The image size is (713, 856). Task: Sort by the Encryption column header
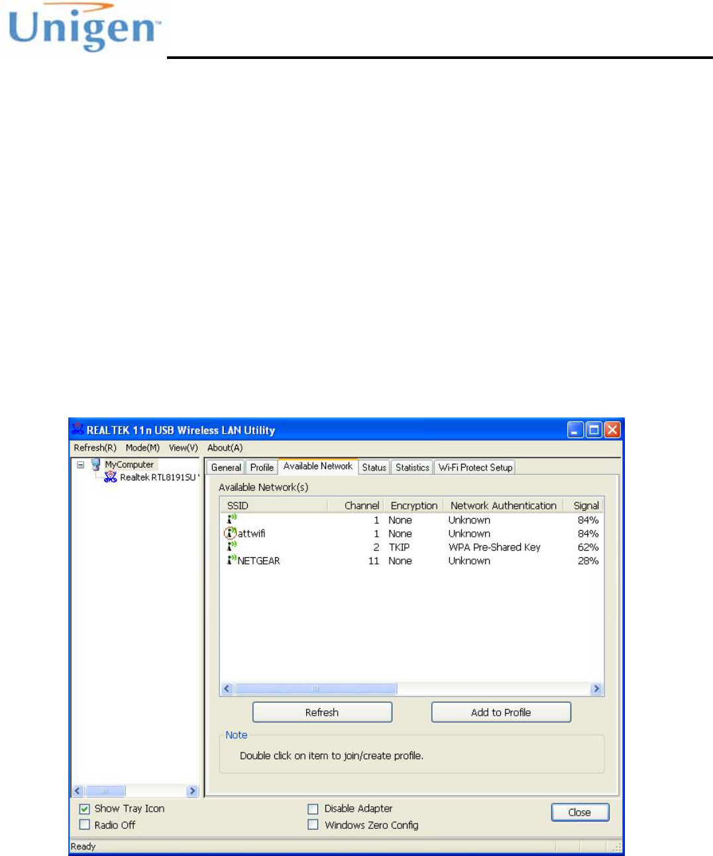tap(413, 506)
